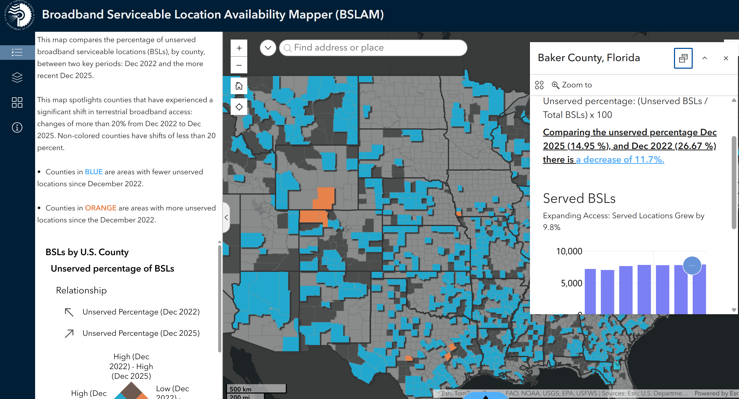Click the "Served BSLs" chart heading
The height and width of the screenshot is (399, 739).
(579, 198)
